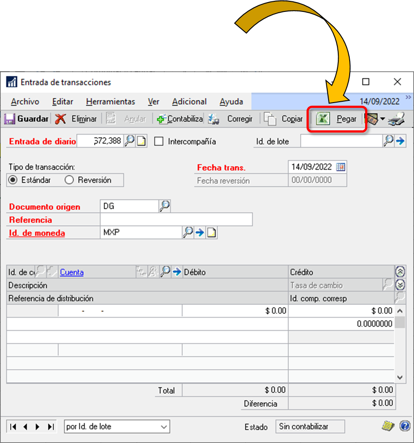Open lookup for Id. de lote

tap(388, 141)
